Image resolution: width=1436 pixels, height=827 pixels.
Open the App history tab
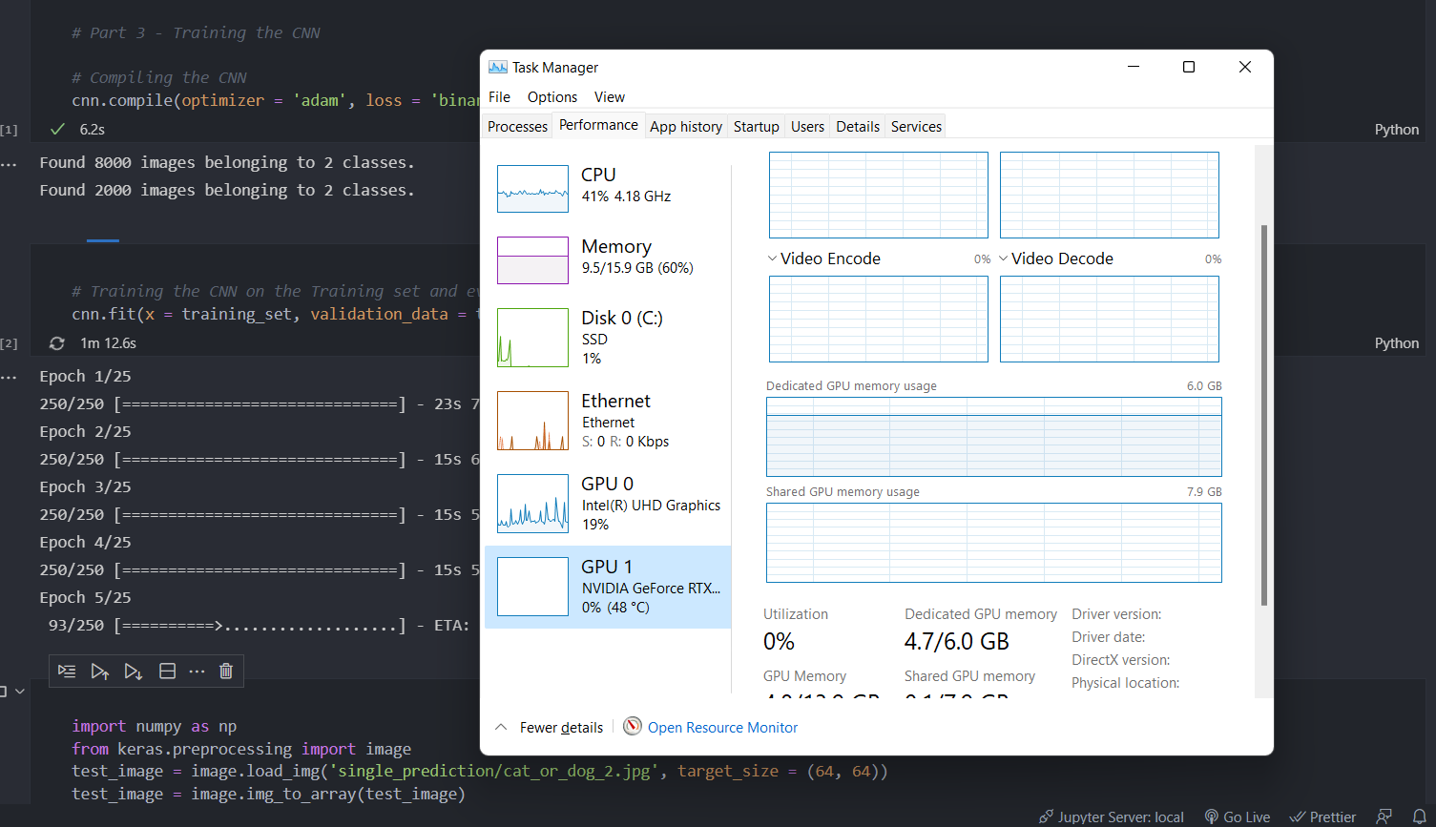click(686, 125)
